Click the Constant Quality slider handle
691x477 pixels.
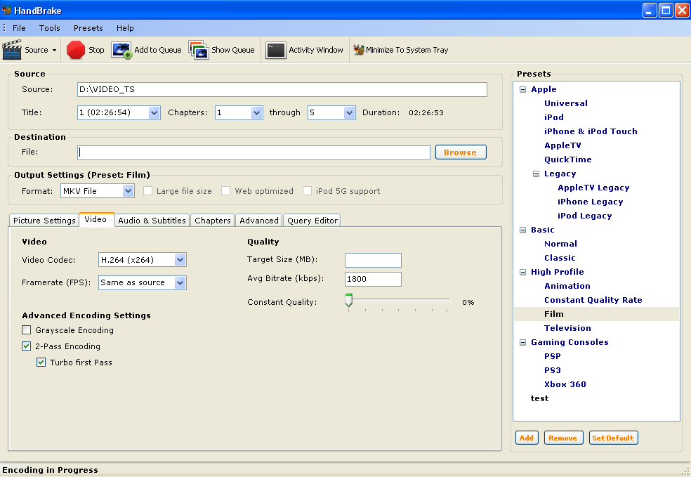tap(348, 301)
